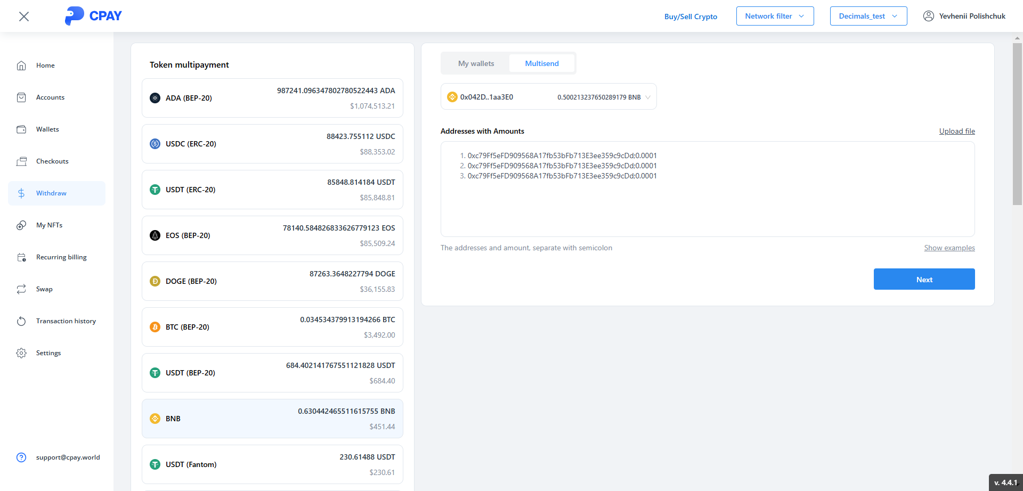Click the Show examples link
The width and height of the screenshot is (1023, 491).
pyautogui.click(x=949, y=248)
